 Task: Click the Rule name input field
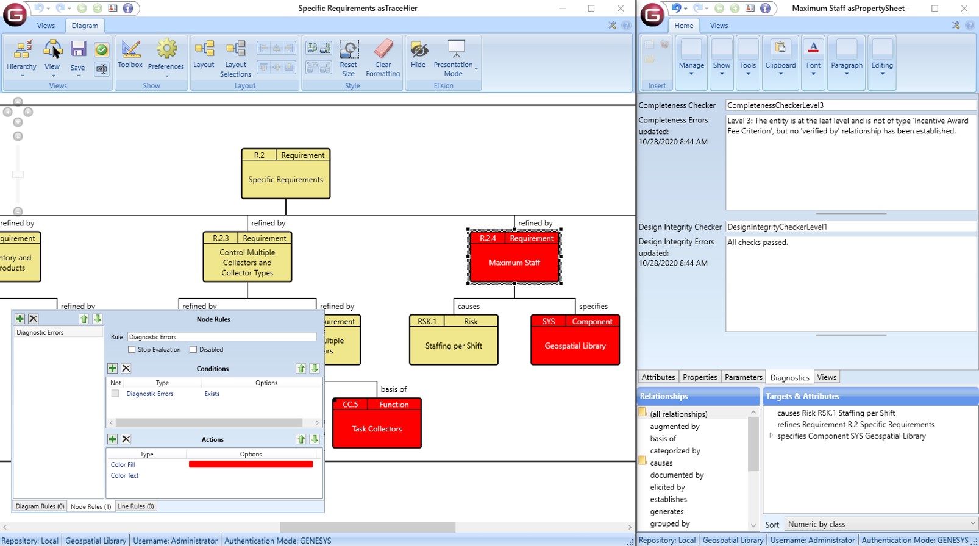[x=222, y=337]
